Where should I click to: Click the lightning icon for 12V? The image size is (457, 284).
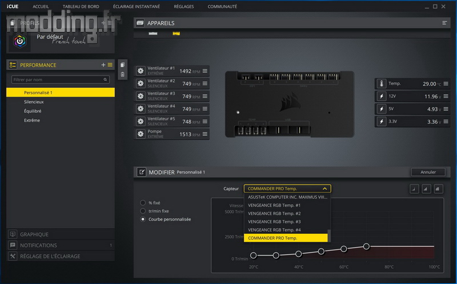[381, 96]
